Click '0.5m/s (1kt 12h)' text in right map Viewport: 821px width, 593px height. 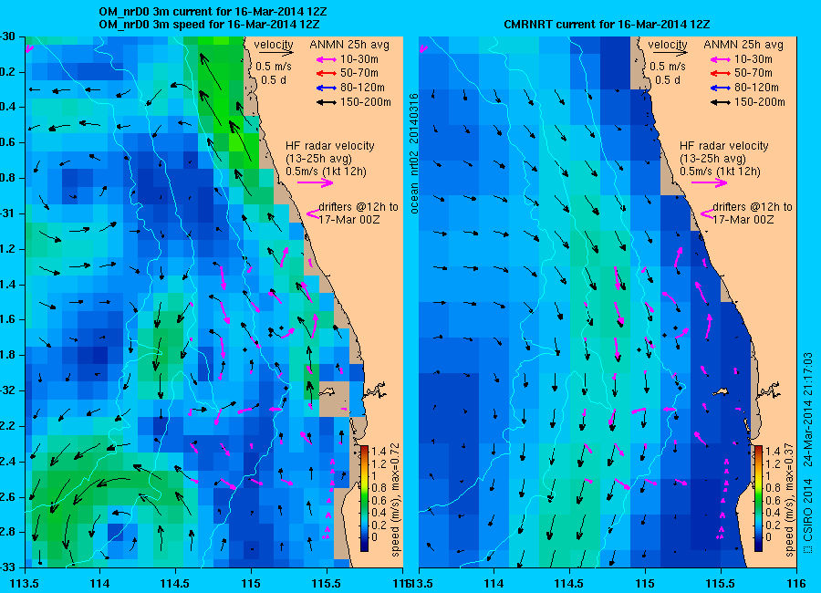pos(721,172)
